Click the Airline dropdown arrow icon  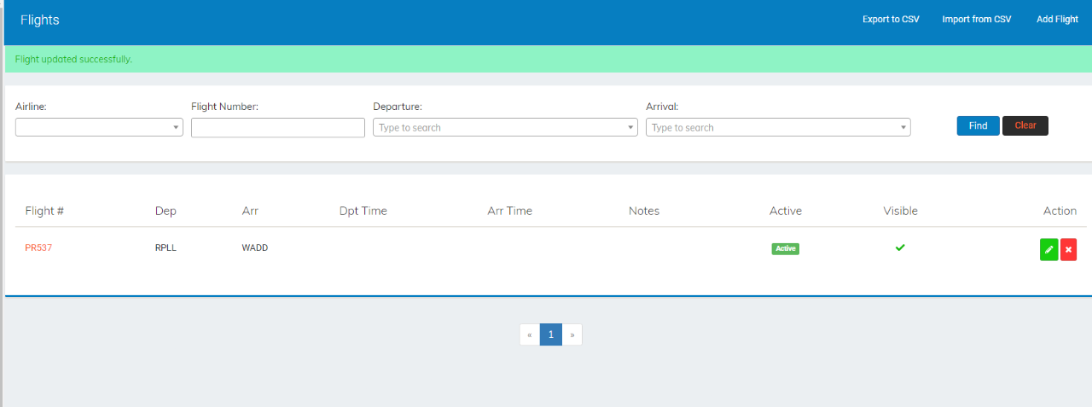click(177, 127)
